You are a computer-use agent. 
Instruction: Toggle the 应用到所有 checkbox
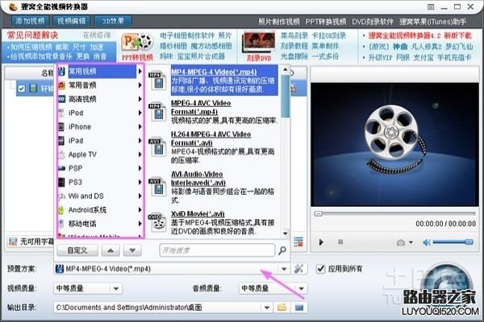point(321,269)
